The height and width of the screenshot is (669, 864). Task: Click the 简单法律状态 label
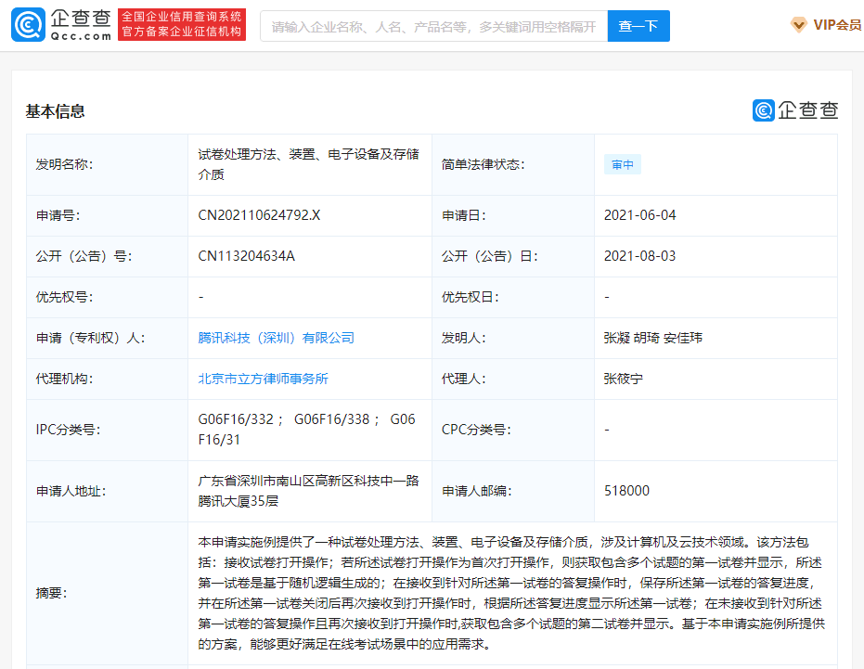[x=484, y=165]
